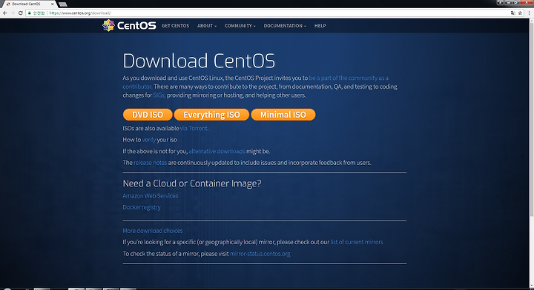Bookmark this page with the star icon

click(x=520, y=13)
